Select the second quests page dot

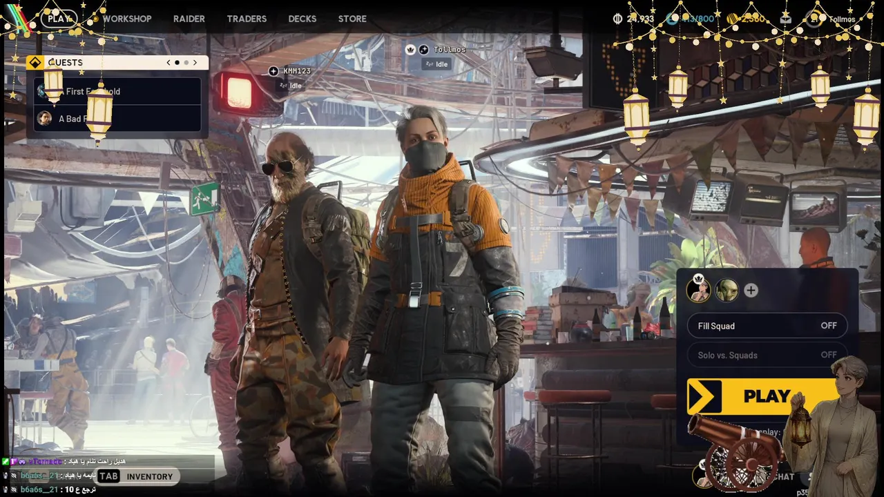(x=186, y=62)
